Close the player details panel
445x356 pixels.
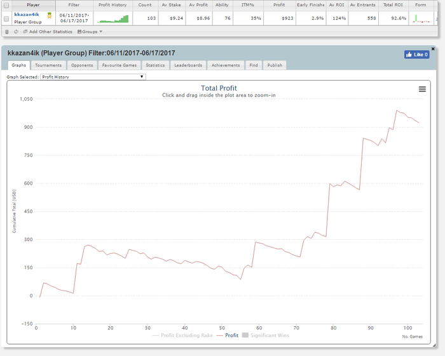coord(433,49)
